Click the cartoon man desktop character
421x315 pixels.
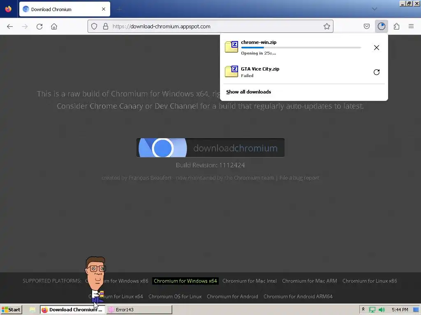(96, 279)
